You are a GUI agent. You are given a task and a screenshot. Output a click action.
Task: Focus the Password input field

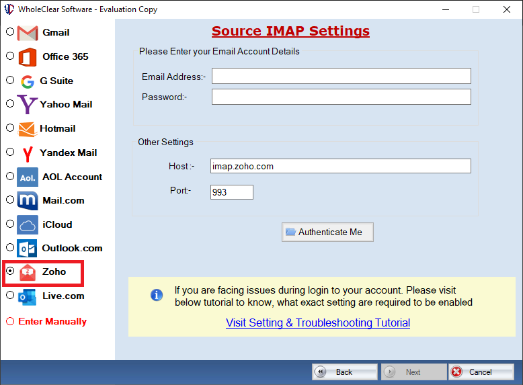341,97
